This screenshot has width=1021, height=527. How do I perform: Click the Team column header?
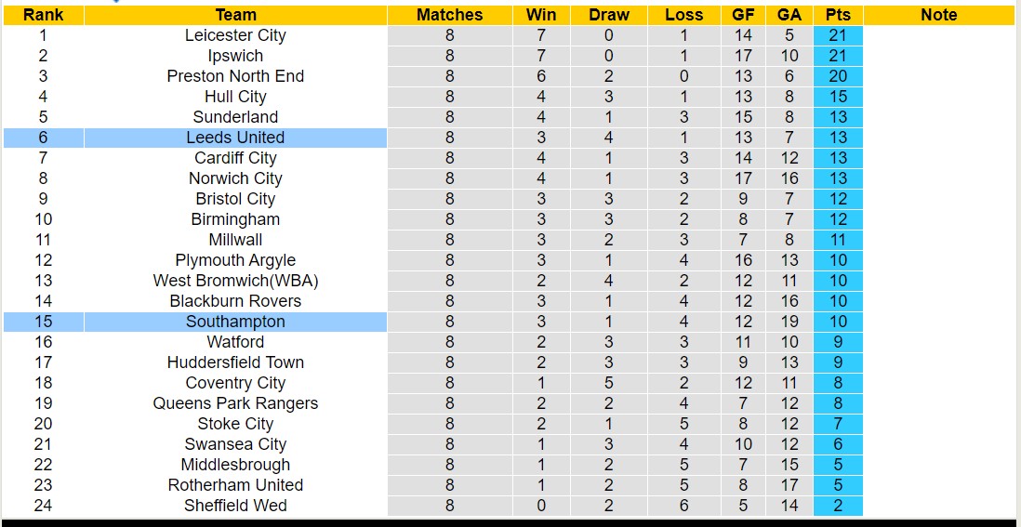[x=235, y=15]
